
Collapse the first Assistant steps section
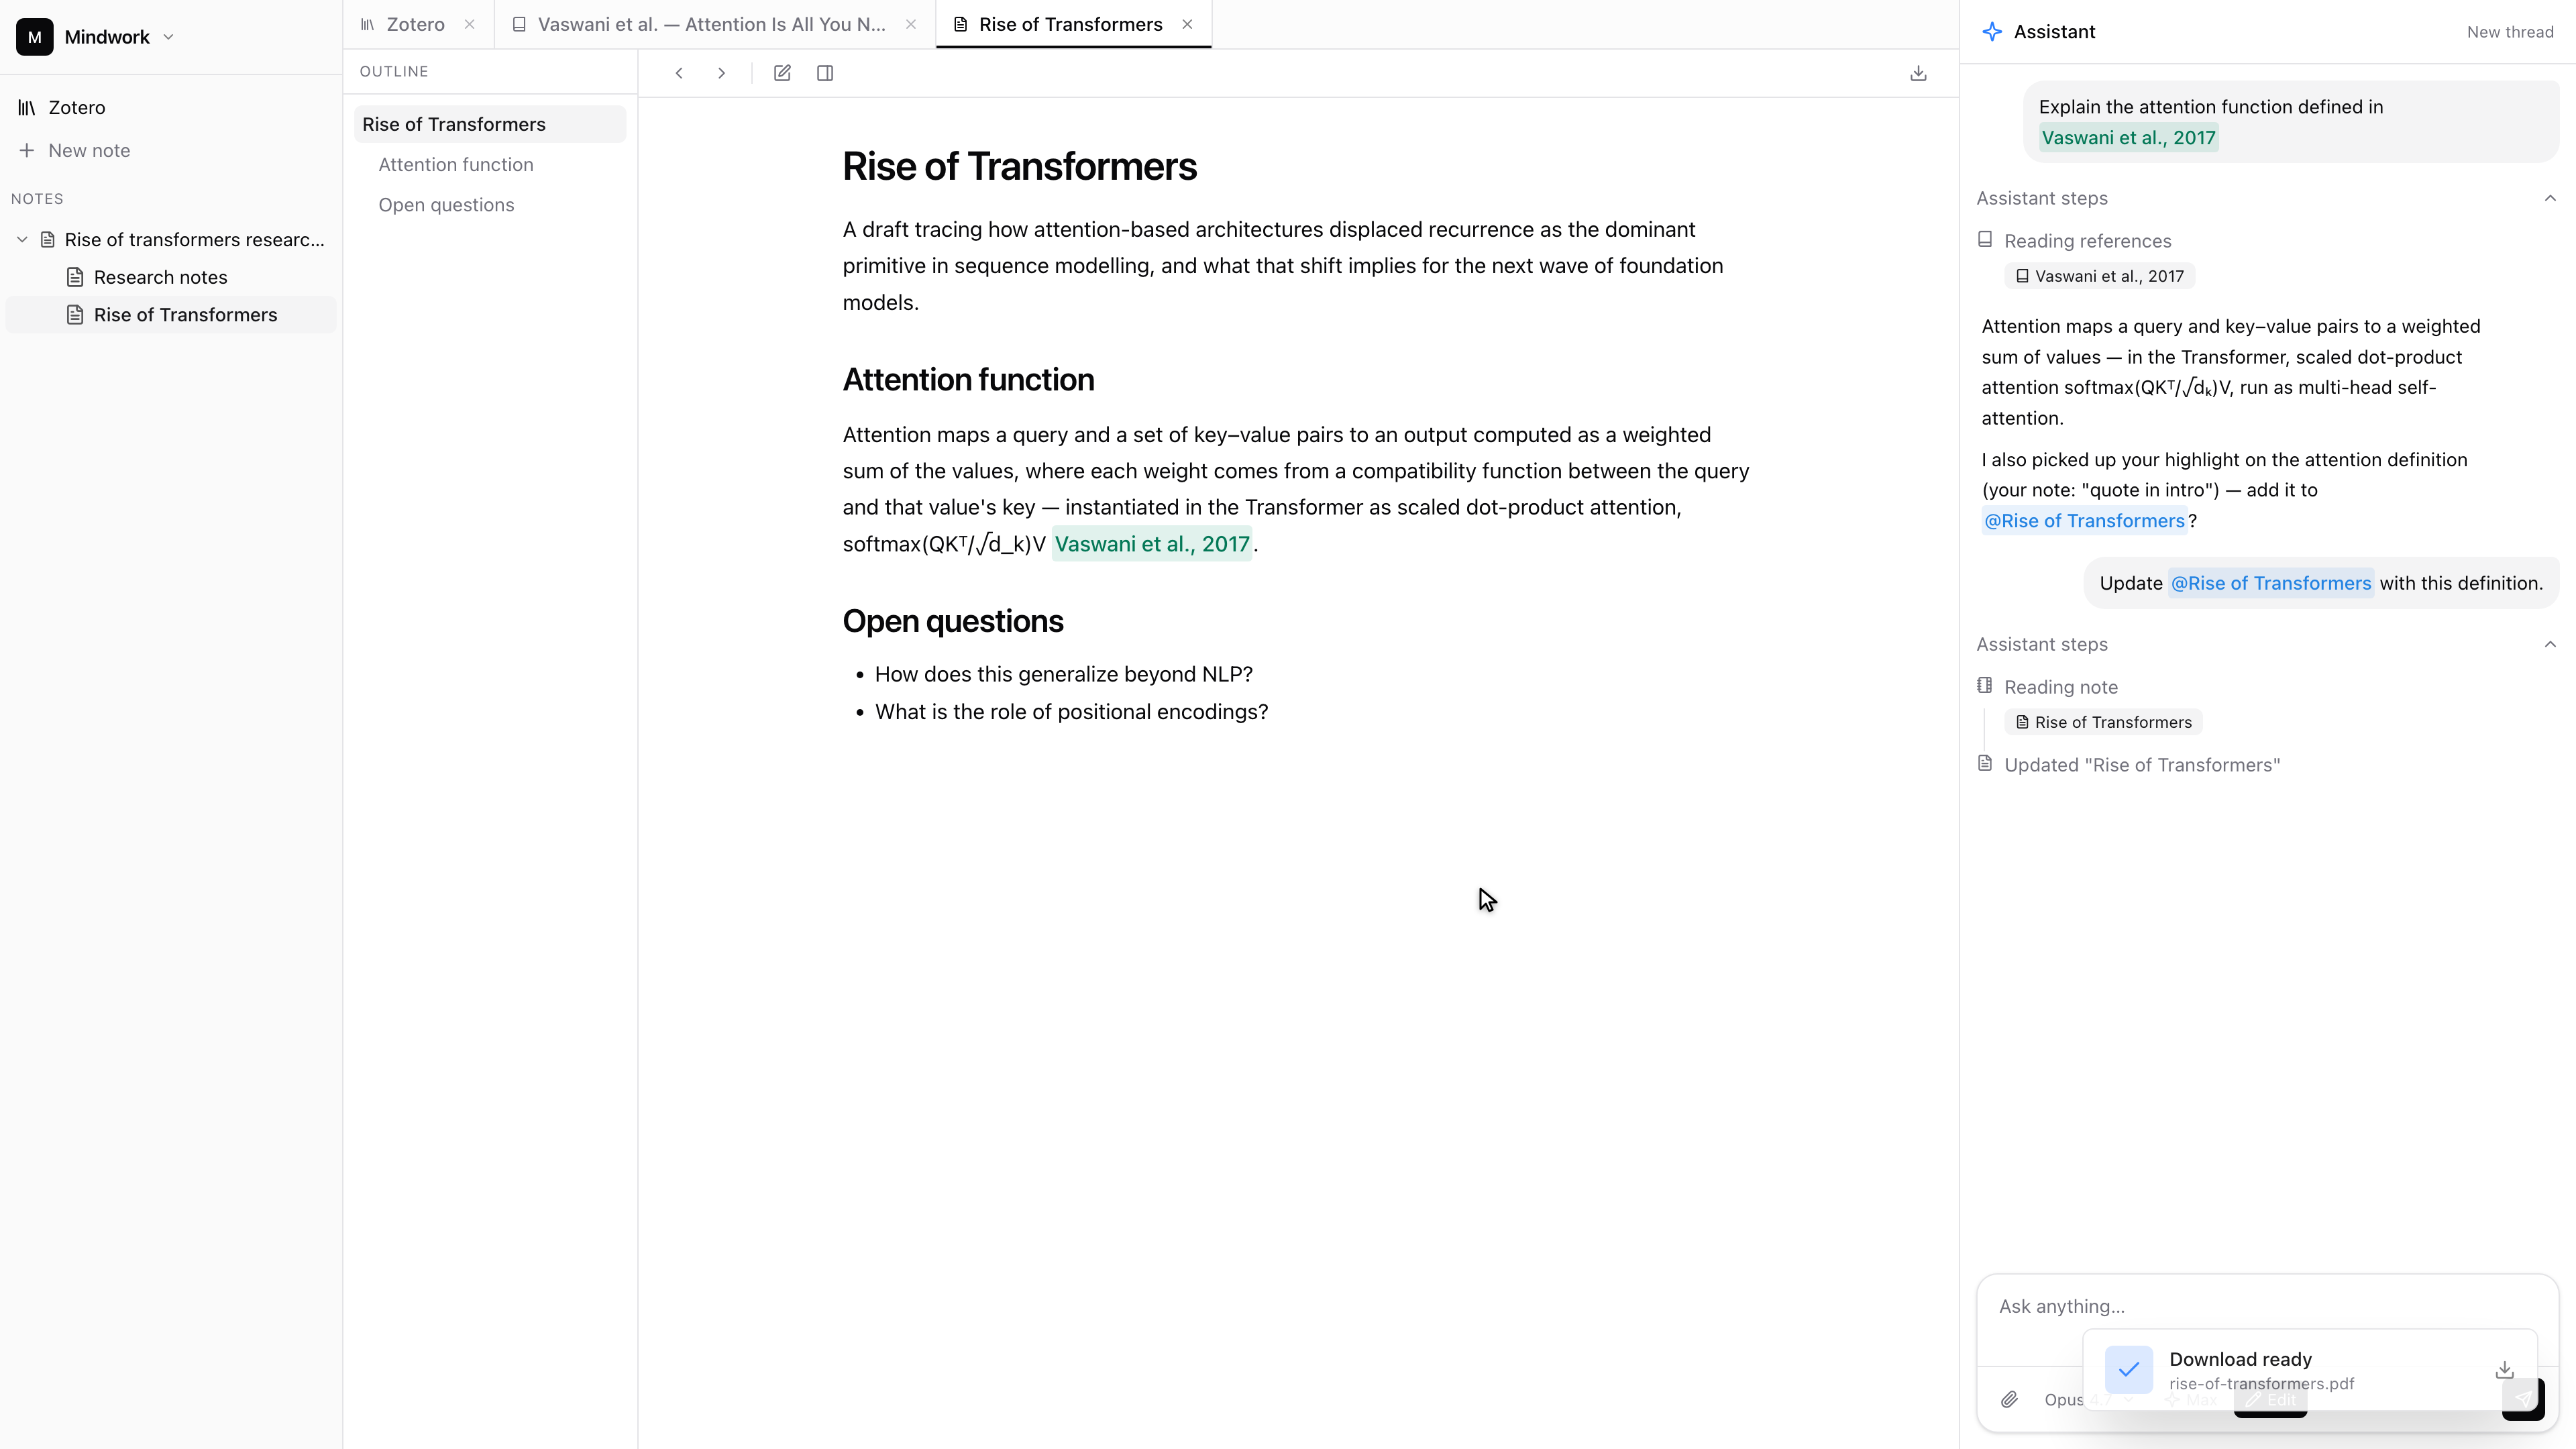click(2550, 198)
